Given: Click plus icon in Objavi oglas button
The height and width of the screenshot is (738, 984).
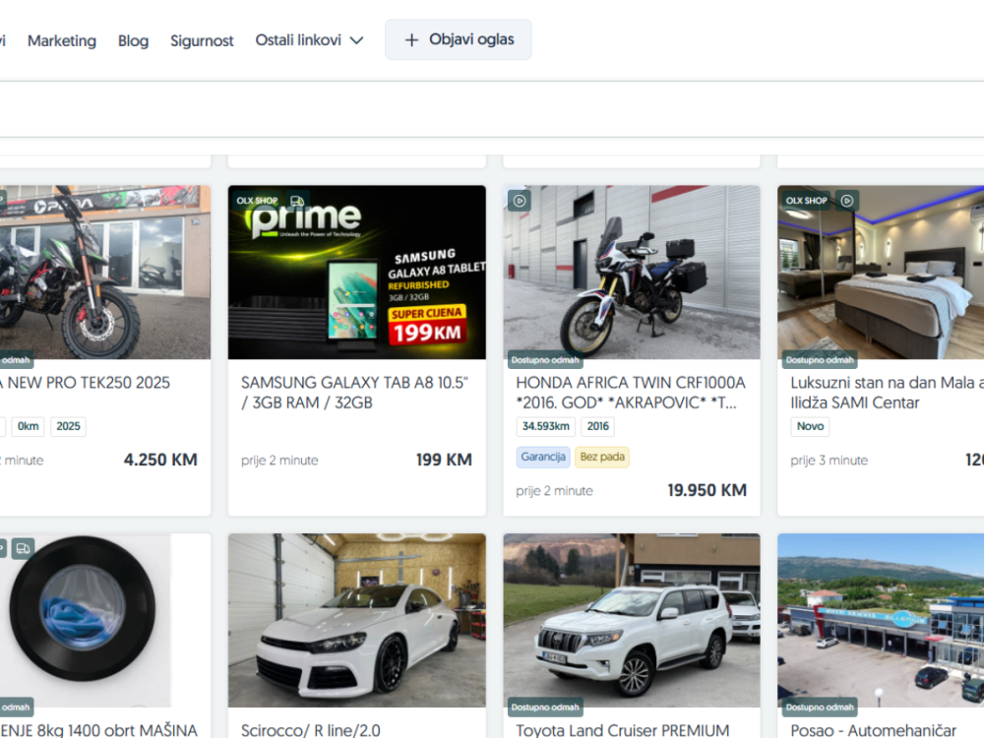Looking at the screenshot, I should click(x=411, y=40).
